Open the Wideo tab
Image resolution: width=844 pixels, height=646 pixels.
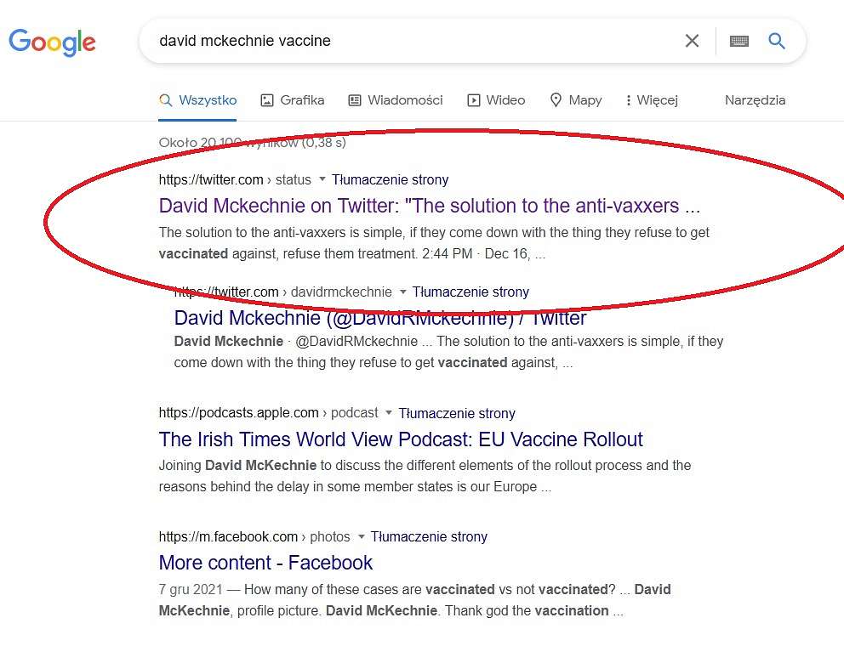(x=496, y=100)
